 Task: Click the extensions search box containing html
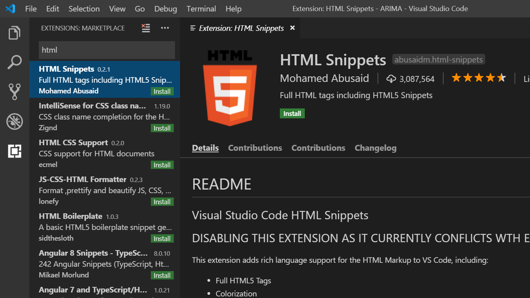tap(107, 50)
